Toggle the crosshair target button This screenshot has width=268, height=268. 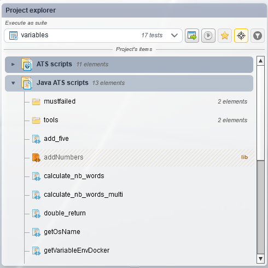(x=241, y=36)
